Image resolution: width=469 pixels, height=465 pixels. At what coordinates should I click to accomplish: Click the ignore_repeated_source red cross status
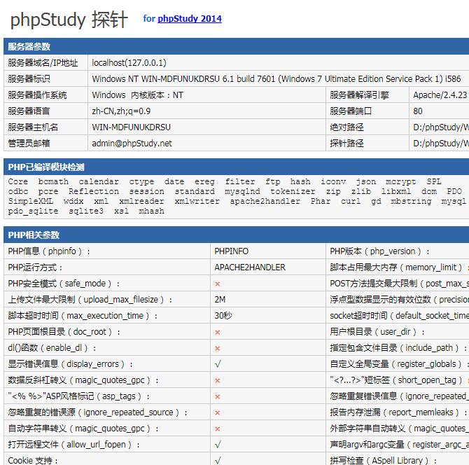click(x=218, y=413)
